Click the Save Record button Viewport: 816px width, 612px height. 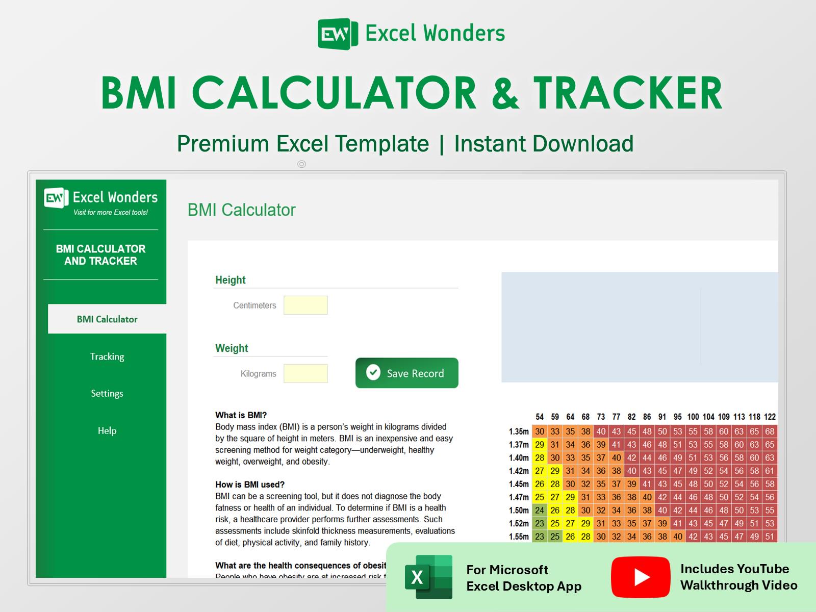(407, 373)
